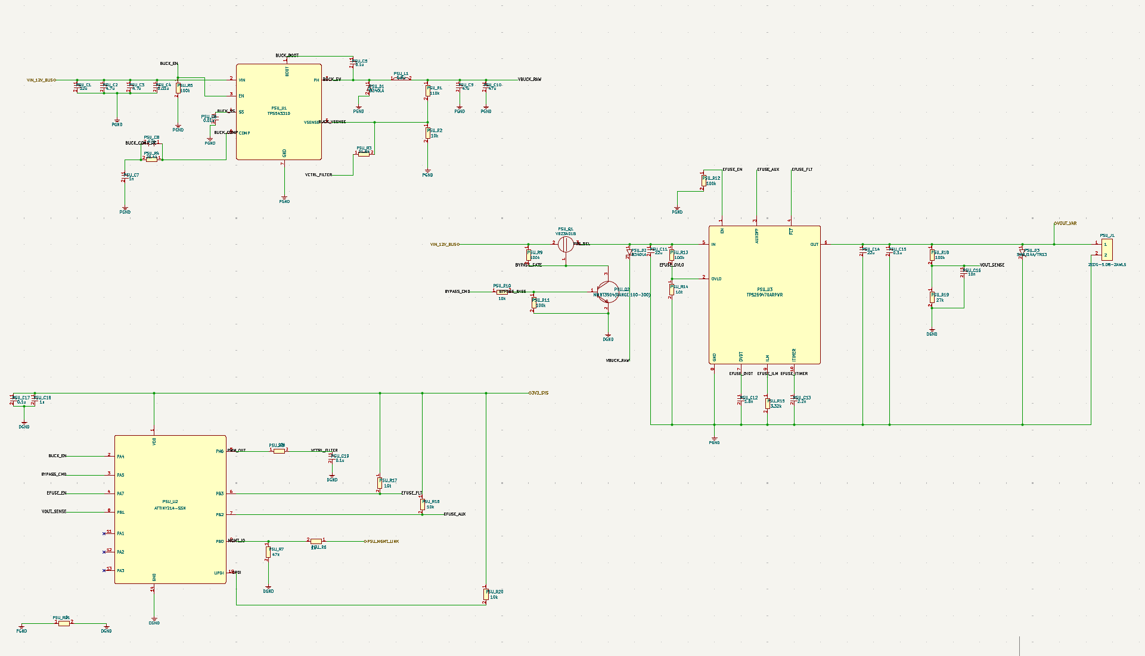The image size is (1145, 656).
Task: Select the PSU_MGMT_LINK hierarchical label
Action: click(382, 542)
